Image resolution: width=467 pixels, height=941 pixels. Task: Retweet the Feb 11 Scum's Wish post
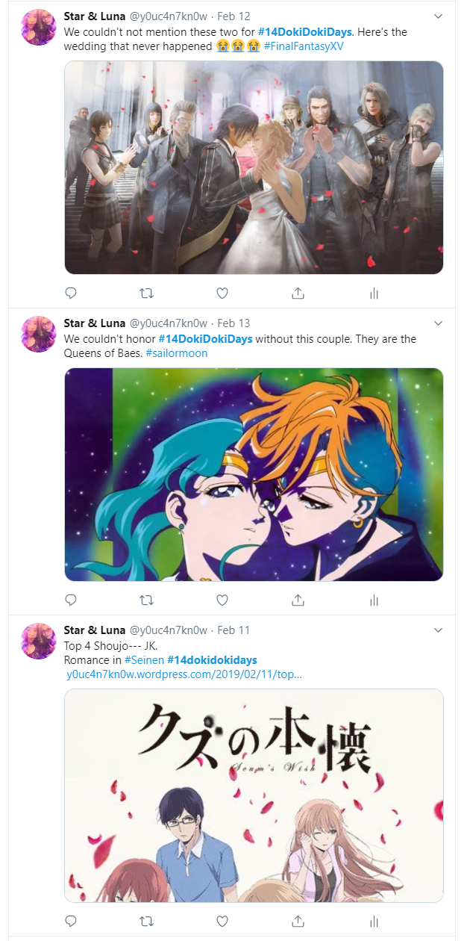[x=146, y=922]
